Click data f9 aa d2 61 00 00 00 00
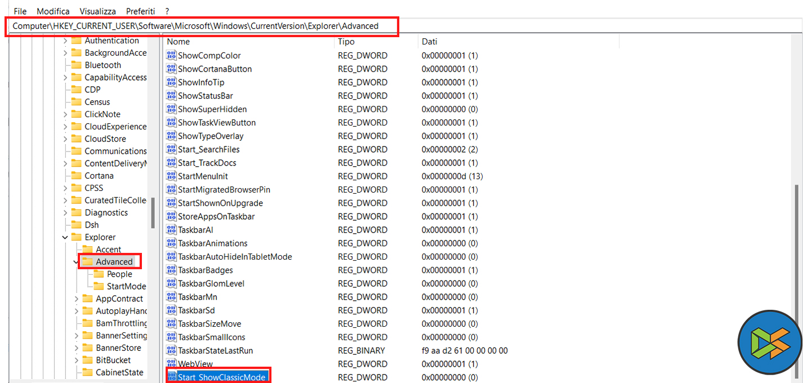The width and height of the screenshot is (811, 383). (x=465, y=351)
